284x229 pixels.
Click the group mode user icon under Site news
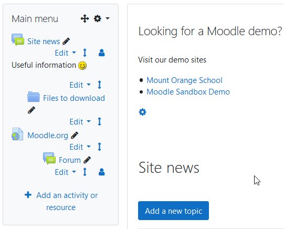[102, 53]
